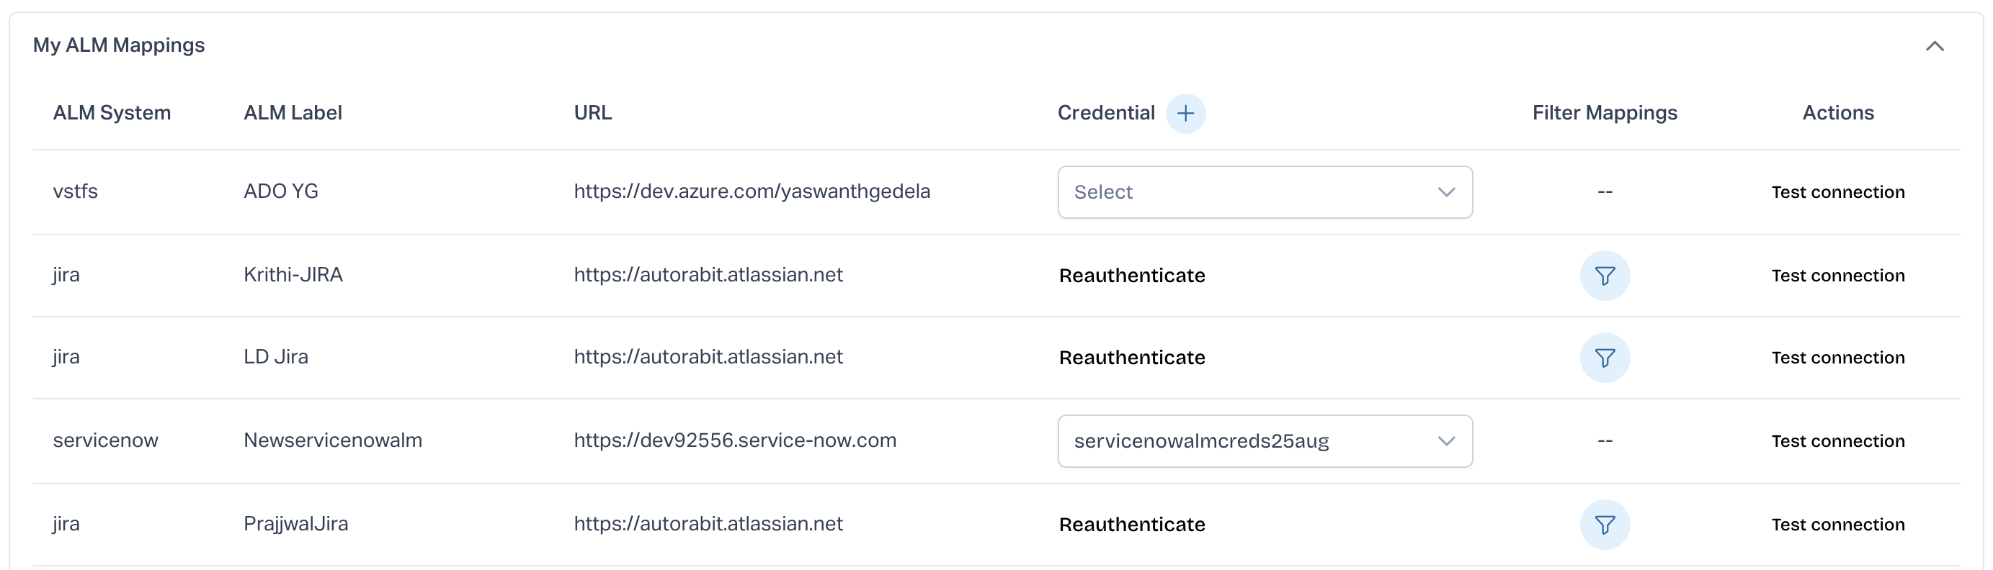1993x570 pixels.
Task: Click the ALM Label column header
Action: coord(293,113)
